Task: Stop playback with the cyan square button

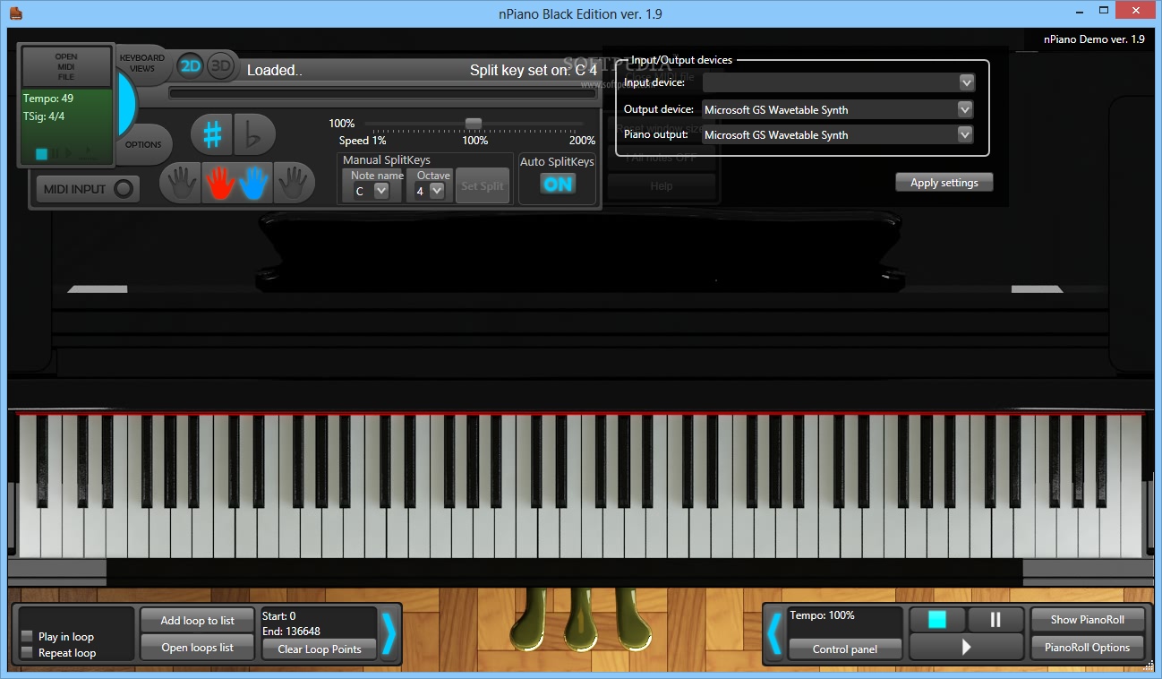Action: pos(937,619)
